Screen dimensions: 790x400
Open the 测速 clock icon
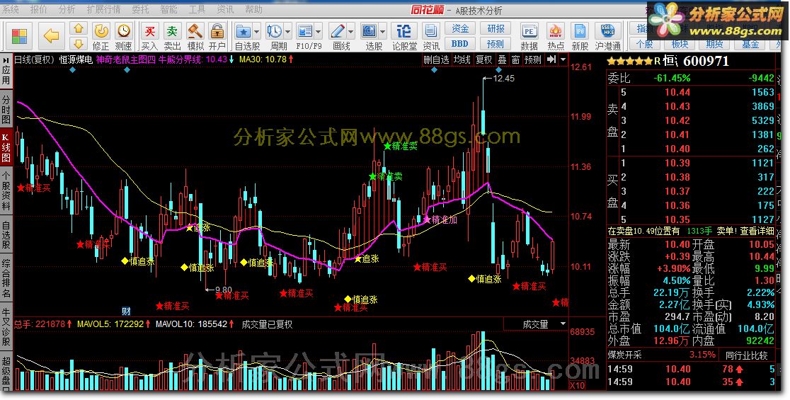(x=124, y=31)
